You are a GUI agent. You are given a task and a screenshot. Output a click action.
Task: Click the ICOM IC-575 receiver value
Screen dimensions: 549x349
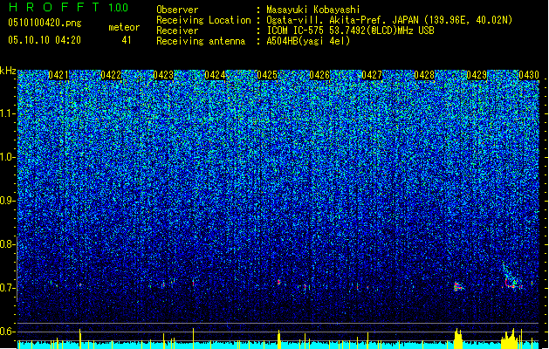tap(350, 31)
